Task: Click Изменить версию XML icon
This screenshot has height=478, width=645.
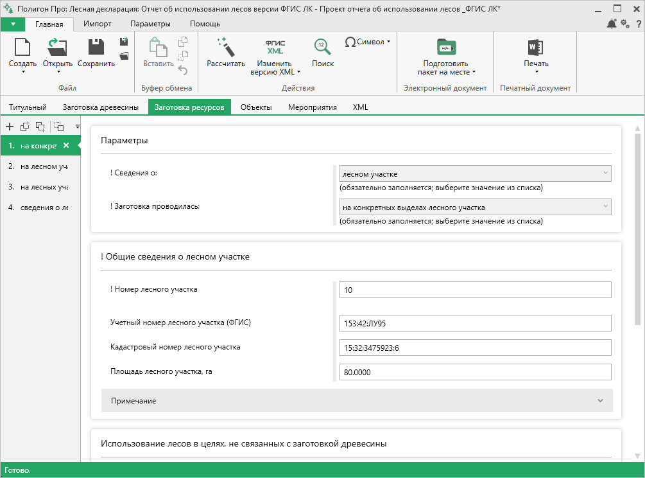Action: [x=275, y=46]
